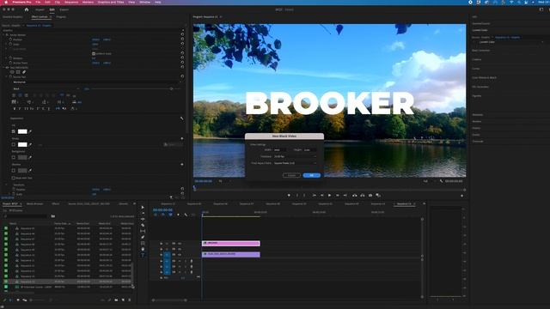
Task: Pick stroke color with the Stroke eyedropper
Action: coord(31,144)
